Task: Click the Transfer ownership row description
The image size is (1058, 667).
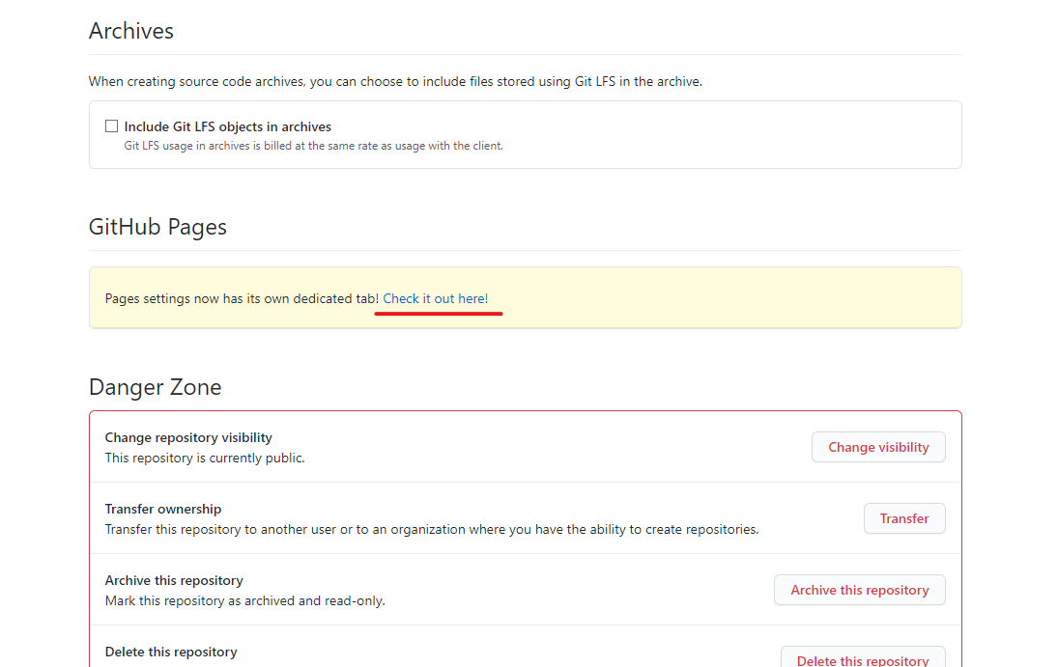Action: point(431,529)
